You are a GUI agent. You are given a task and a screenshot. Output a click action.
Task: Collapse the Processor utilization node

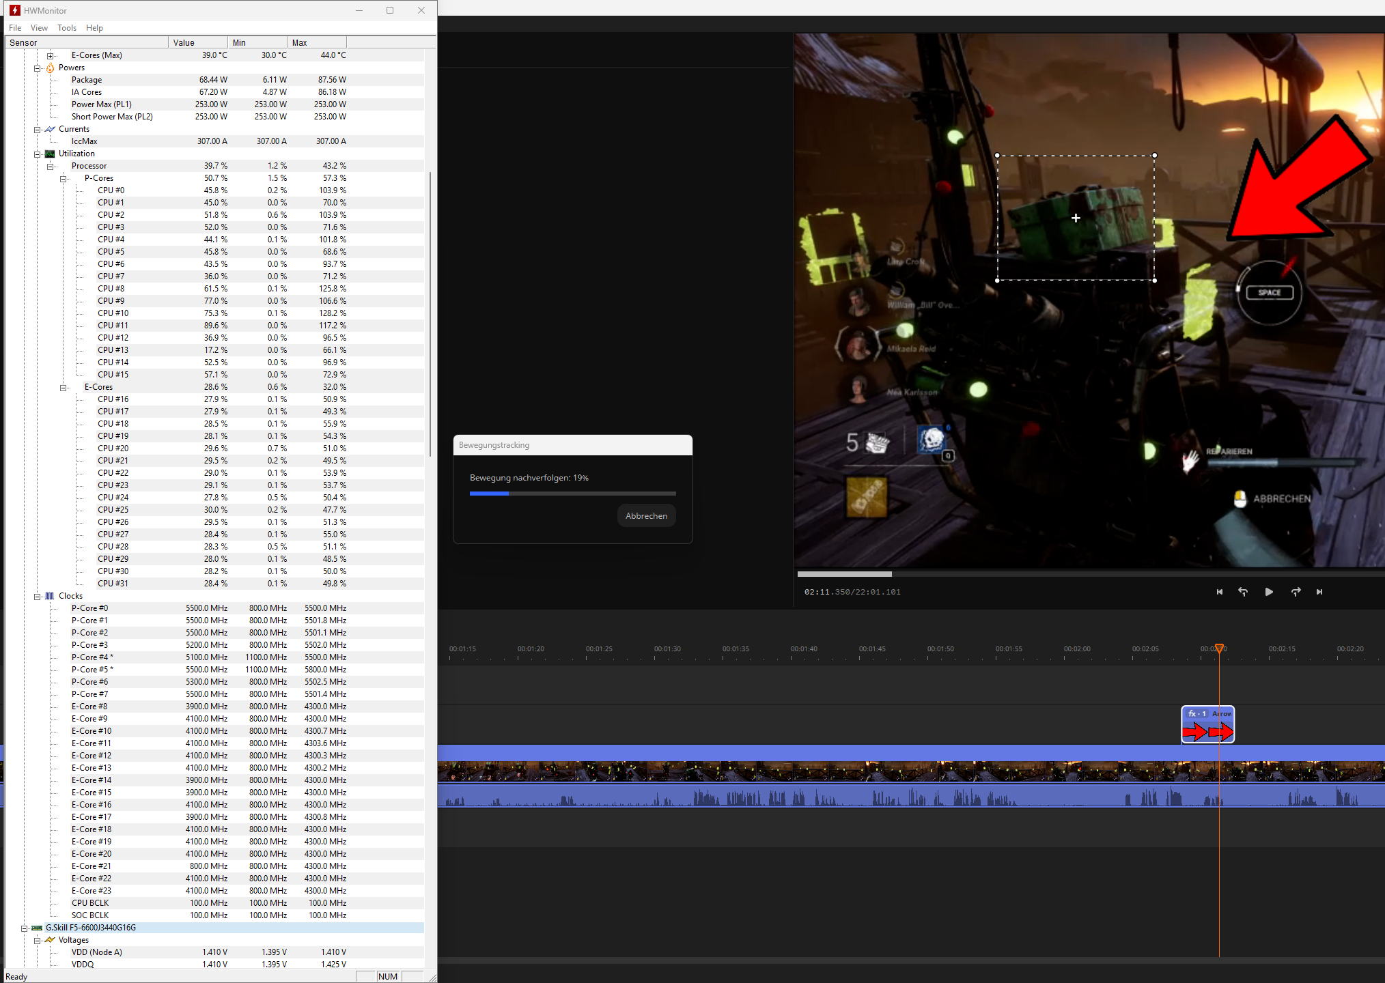pyautogui.click(x=50, y=167)
